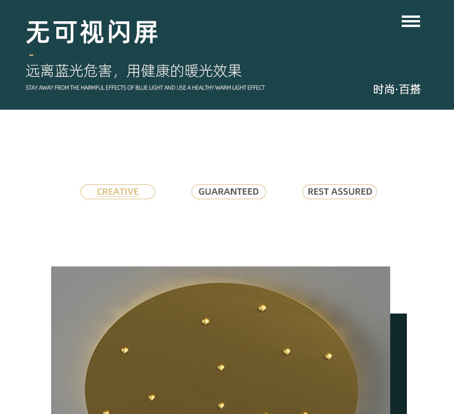
Task: Click the 无可视闪屏 headline
Action: (x=92, y=32)
